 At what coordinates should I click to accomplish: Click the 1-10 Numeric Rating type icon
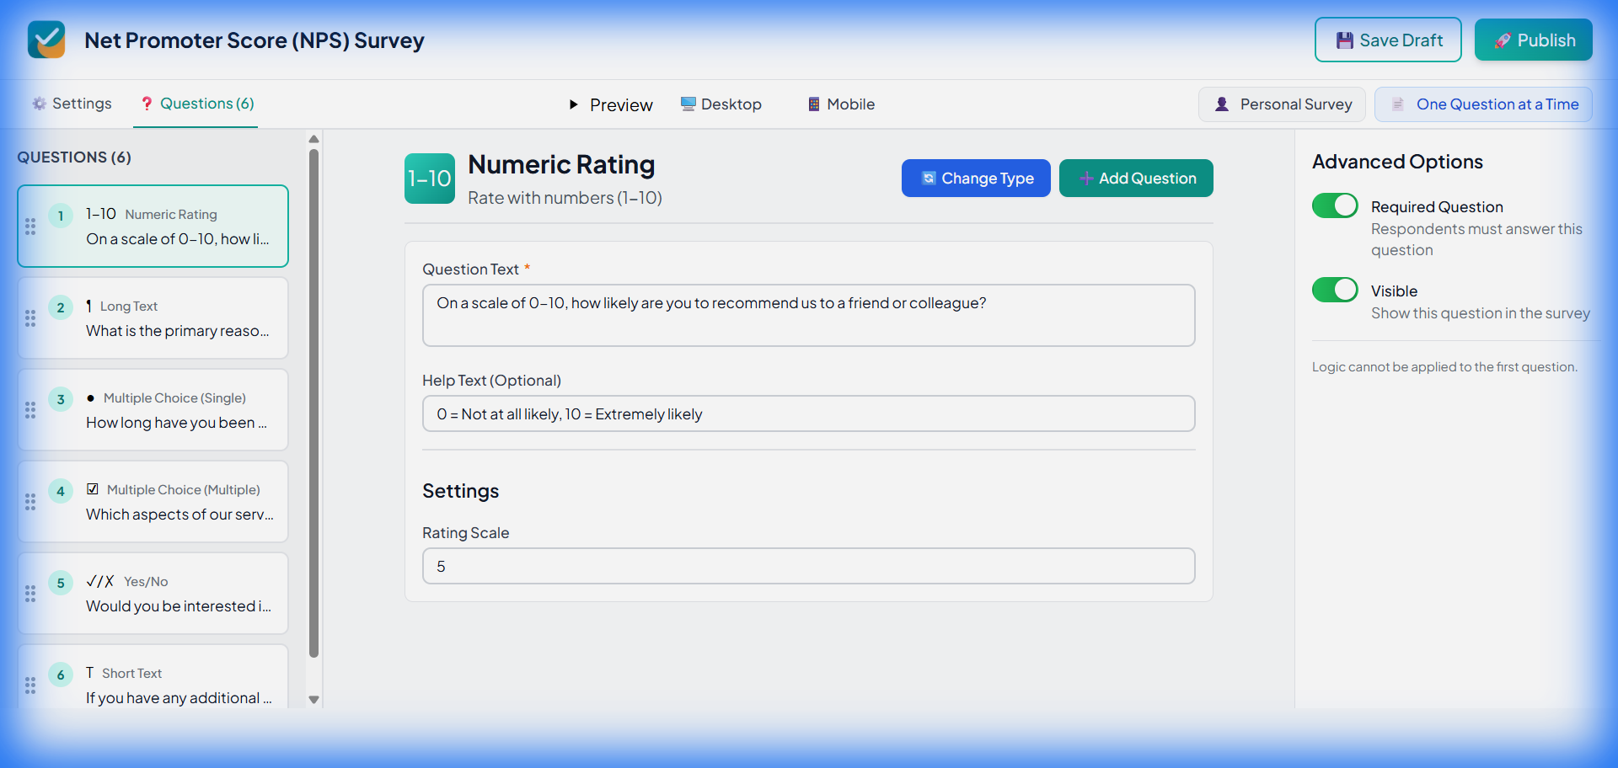point(429,179)
